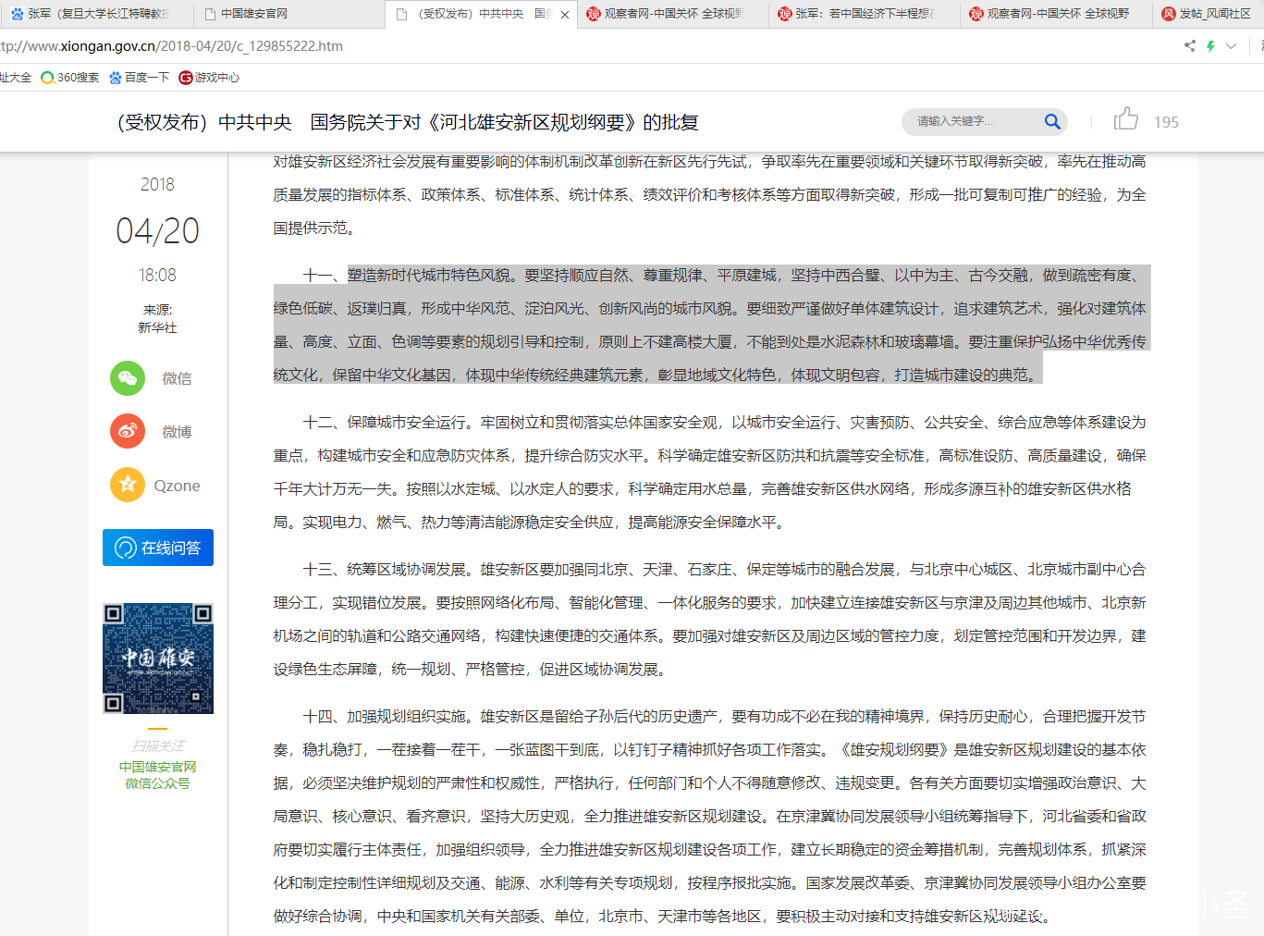Open the 360搜索 bookmark

(x=70, y=78)
